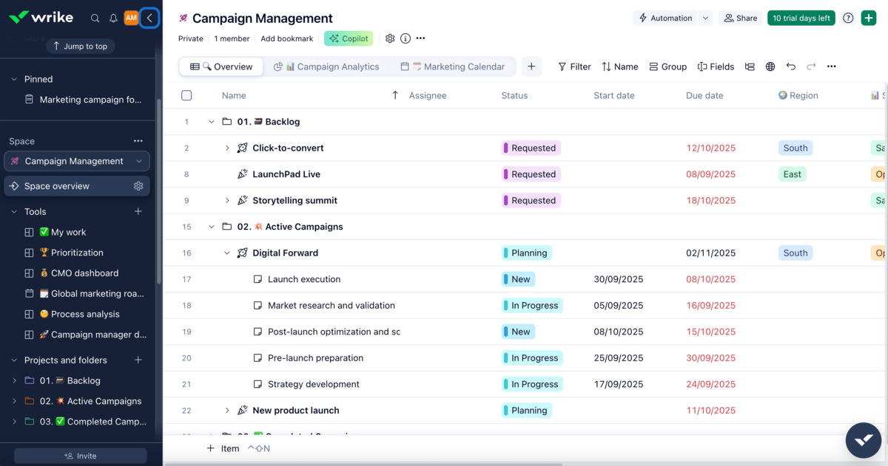Image resolution: width=888 pixels, height=466 pixels.
Task: Collapse the Digital Forward subtasks
Action: pos(227,253)
